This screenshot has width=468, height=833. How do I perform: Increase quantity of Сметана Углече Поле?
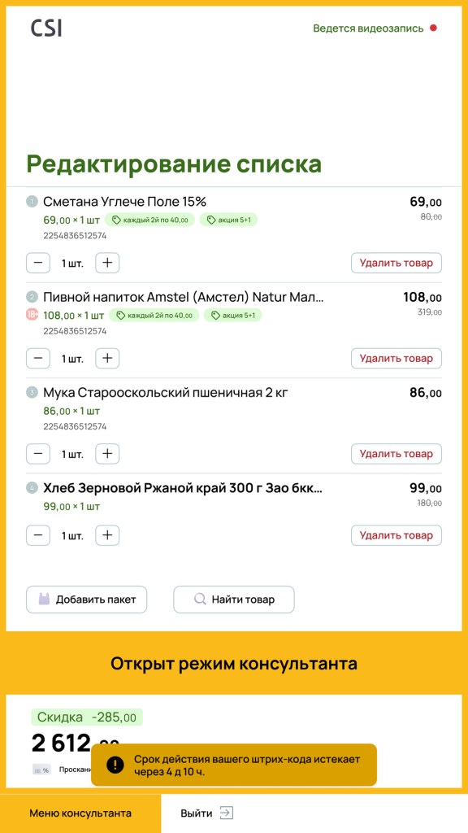tap(107, 263)
